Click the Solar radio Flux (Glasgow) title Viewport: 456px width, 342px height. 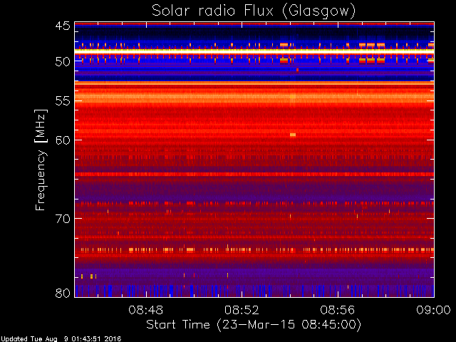(254, 11)
